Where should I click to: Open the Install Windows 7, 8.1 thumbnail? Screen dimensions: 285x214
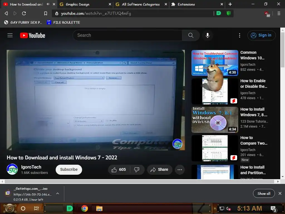215,120
